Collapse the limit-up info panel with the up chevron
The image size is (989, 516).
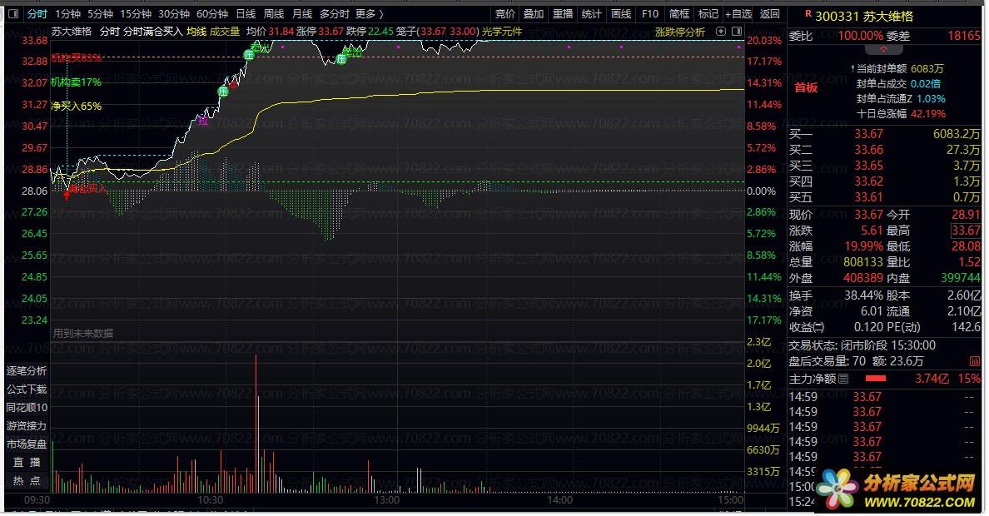click(x=883, y=49)
